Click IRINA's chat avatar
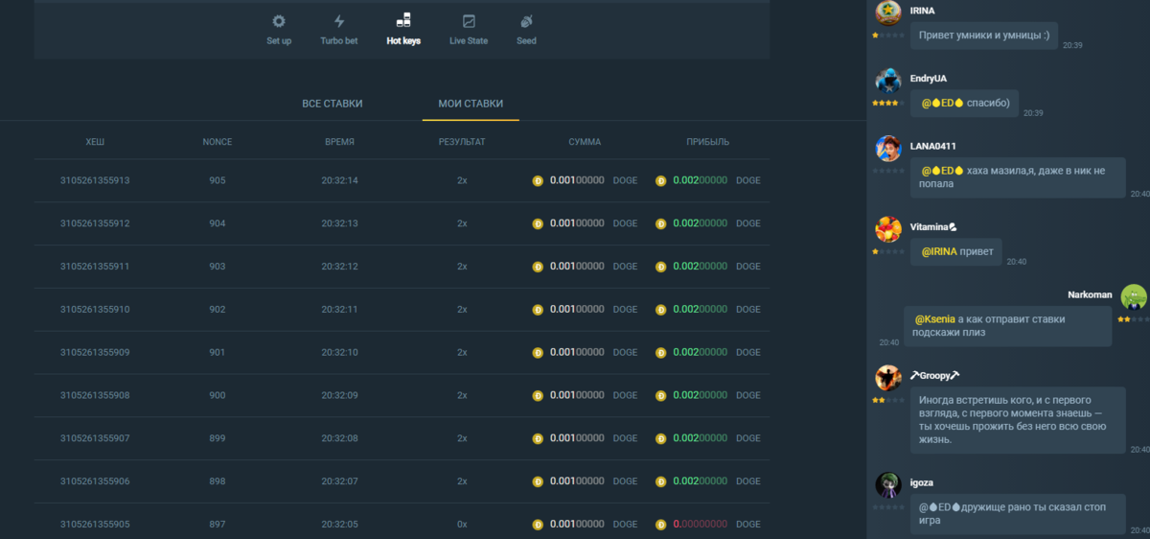1150x539 pixels. 888,12
